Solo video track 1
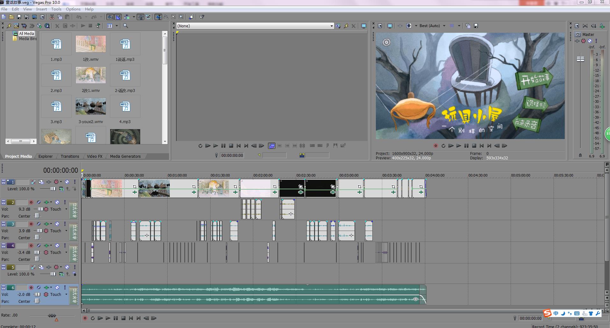 75,182
